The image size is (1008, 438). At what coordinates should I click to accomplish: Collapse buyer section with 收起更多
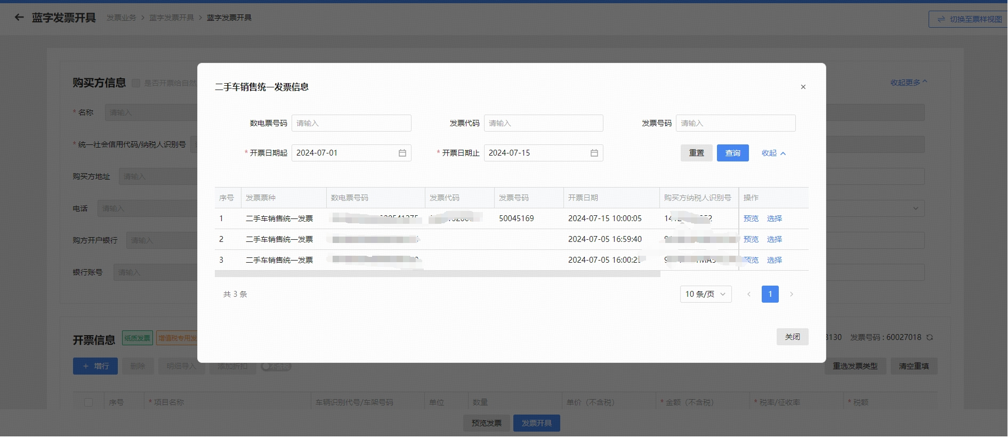(x=908, y=83)
